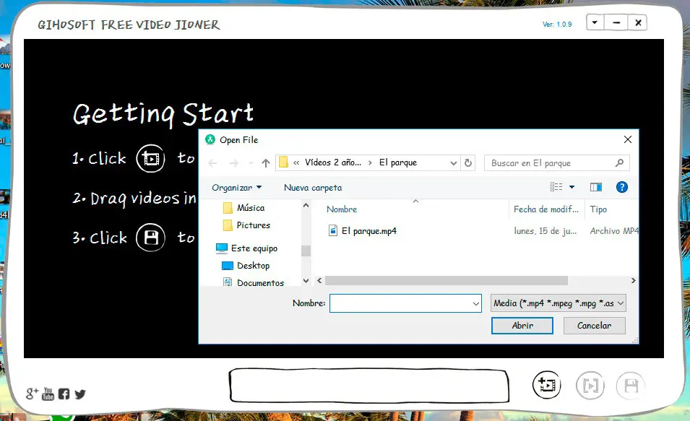
Task: Close the Open File dialog
Action: click(628, 139)
